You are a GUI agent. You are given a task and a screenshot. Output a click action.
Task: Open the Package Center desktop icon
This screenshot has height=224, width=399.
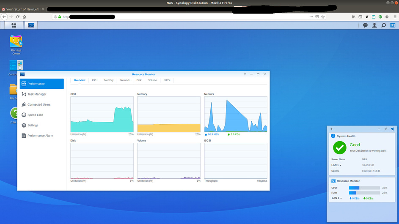tap(16, 45)
